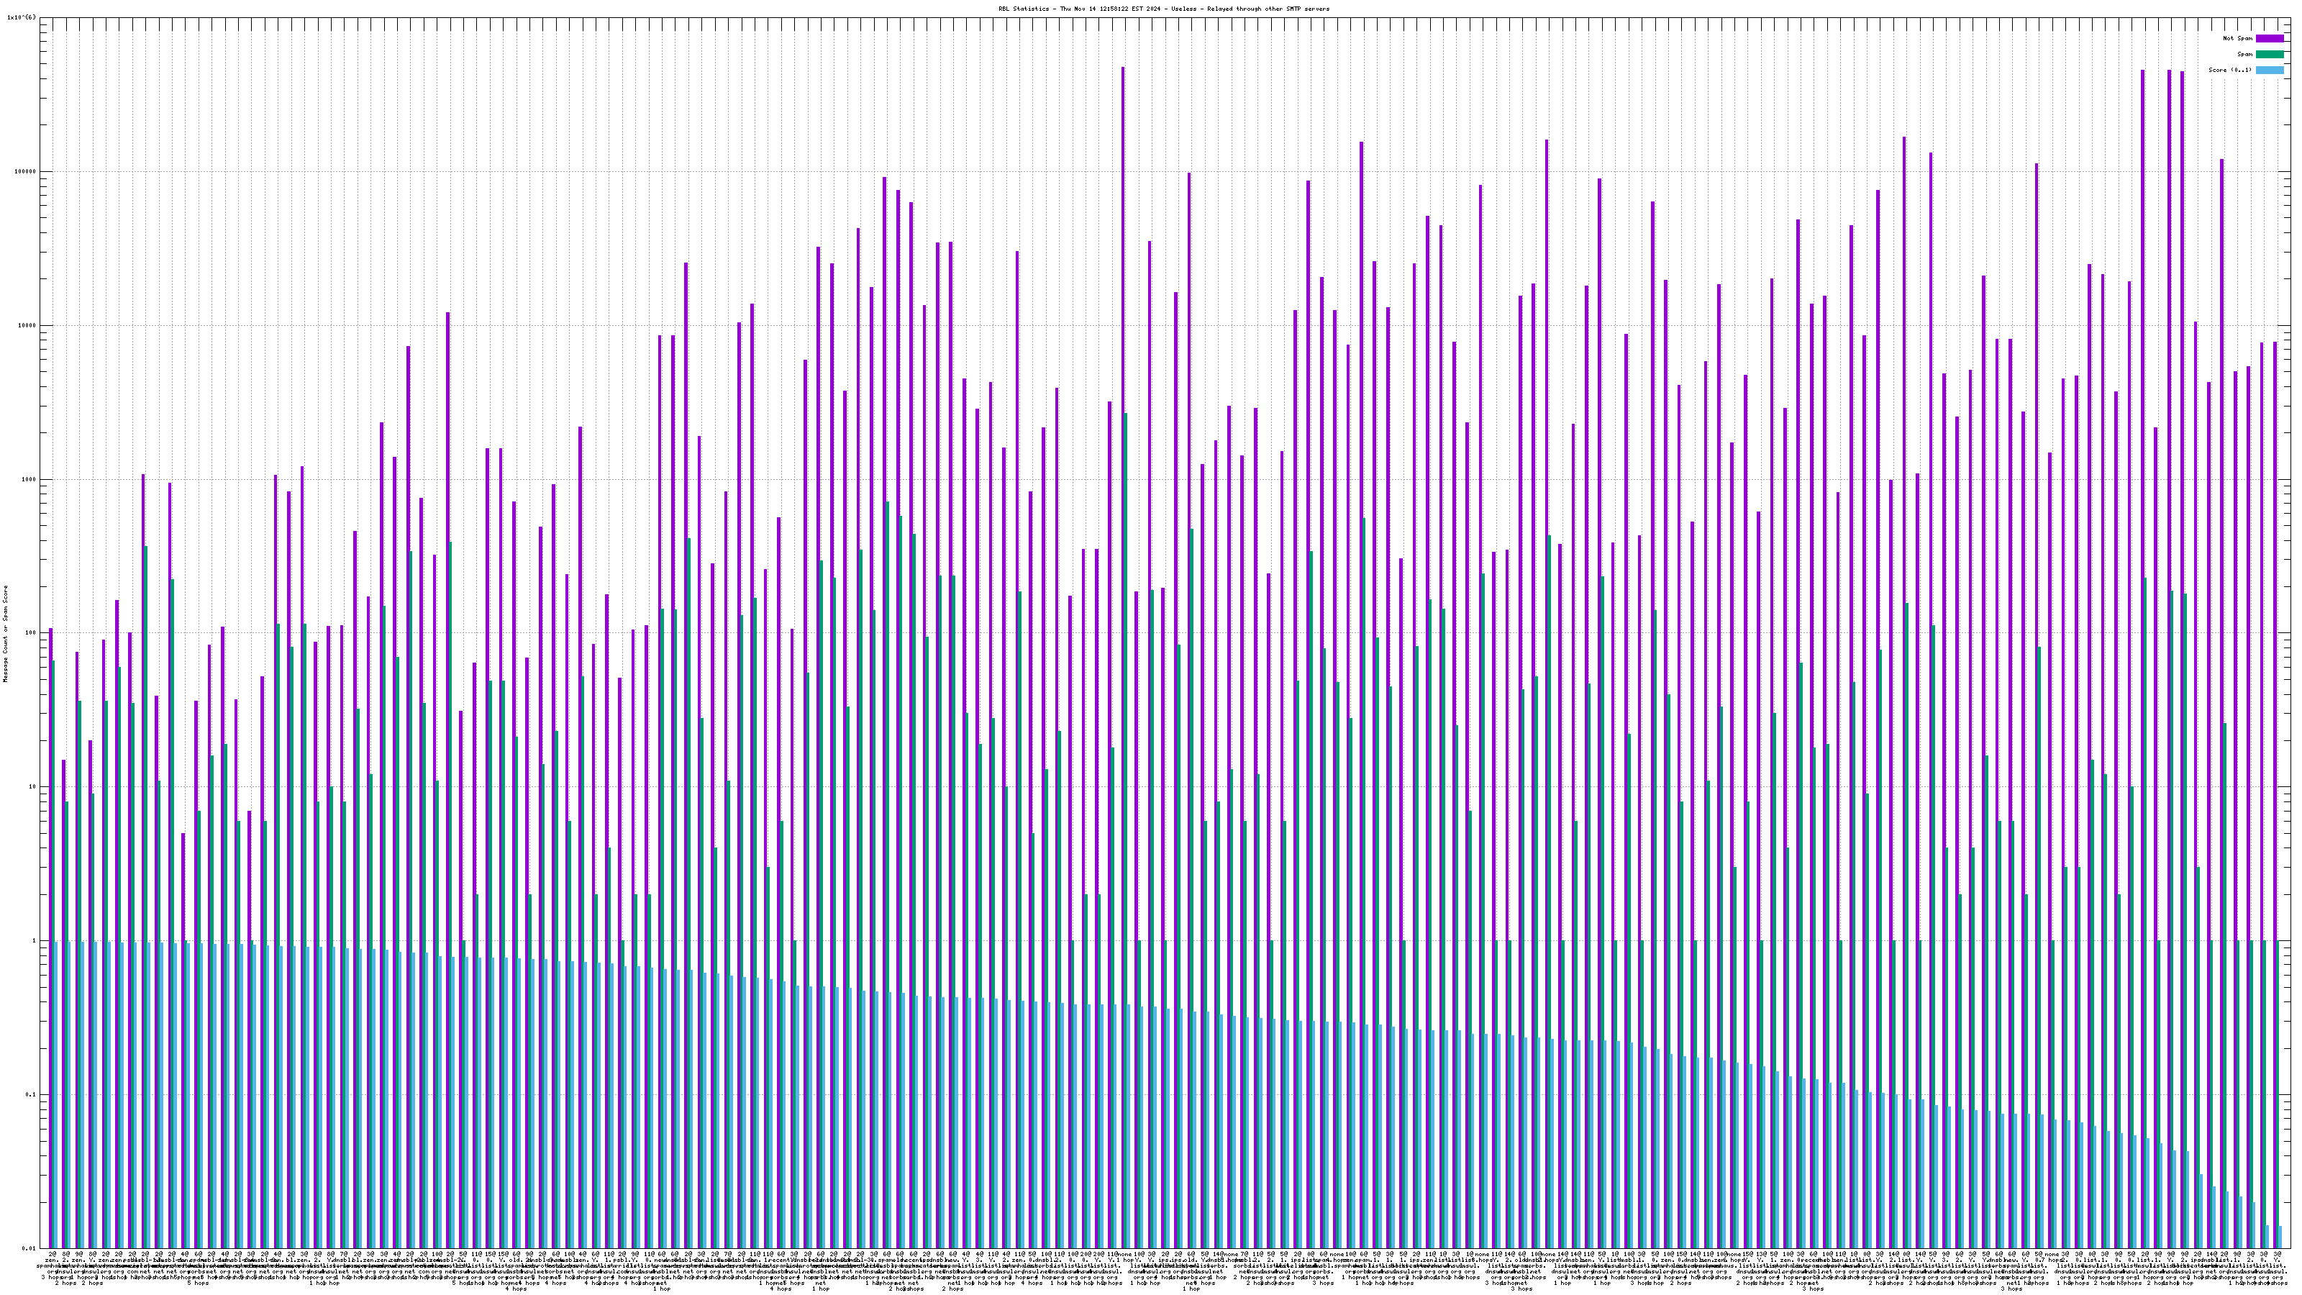Select the "Score (0..1)" legend label
The height and width of the screenshot is (1295, 2302).
coord(2229,70)
